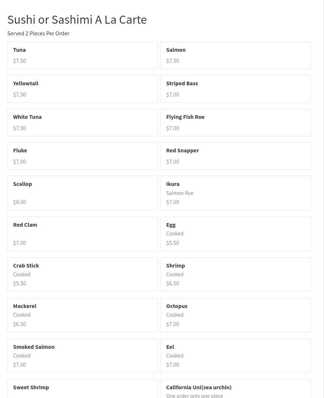Open the Smoked Salmon card
Screen dimensions: 324x398
(x=82, y=356)
